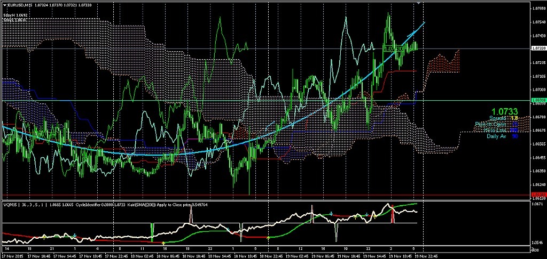
Task: Select the 5dayH 1.0692 label
Action: 15,15
